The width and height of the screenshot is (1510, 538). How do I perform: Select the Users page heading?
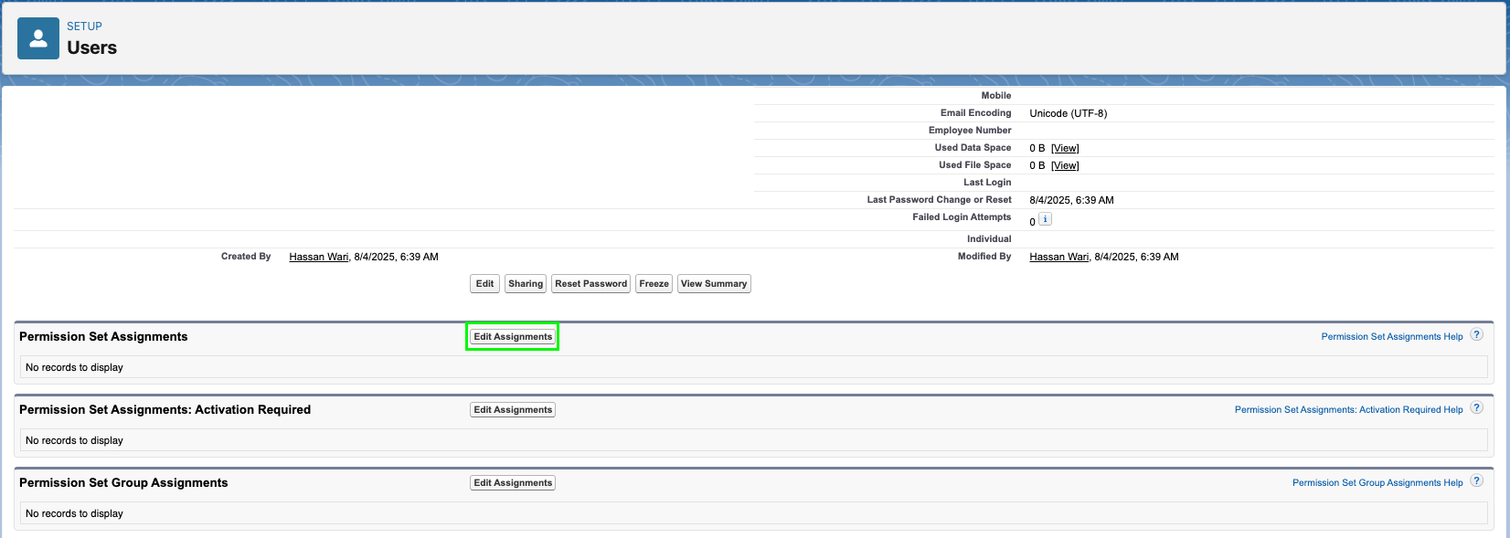[91, 47]
